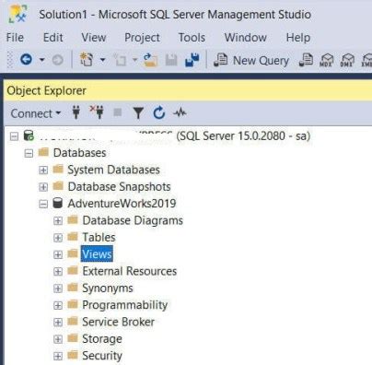Click the Database Engine Query icon
The height and width of the screenshot is (365, 372).
pos(306,60)
